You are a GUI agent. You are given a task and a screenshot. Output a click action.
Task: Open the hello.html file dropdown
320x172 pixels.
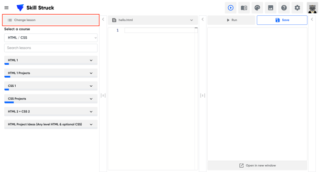pos(153,20)
